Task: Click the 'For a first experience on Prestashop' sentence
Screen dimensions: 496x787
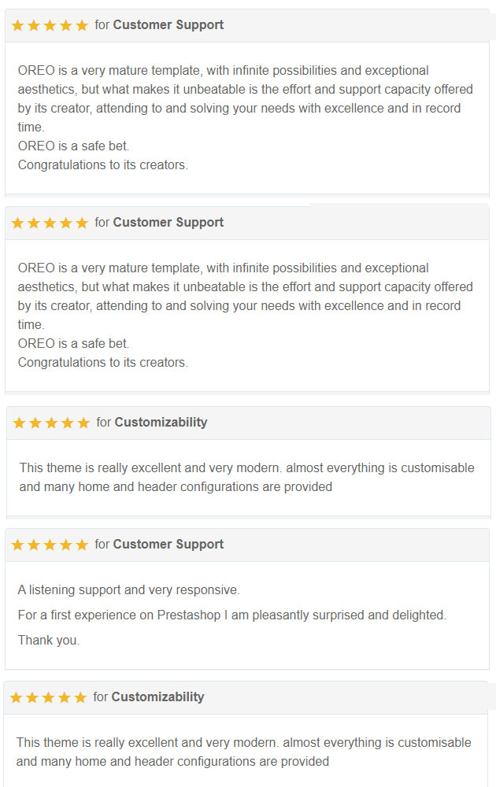Action: pos(231,615)
